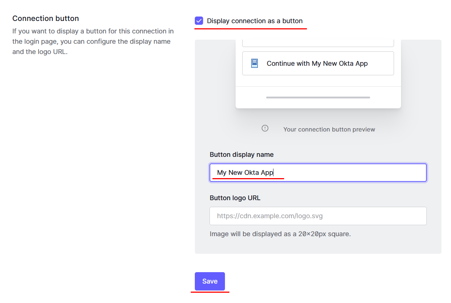Click the 'Connection button' section heading

tap(46, 18)
